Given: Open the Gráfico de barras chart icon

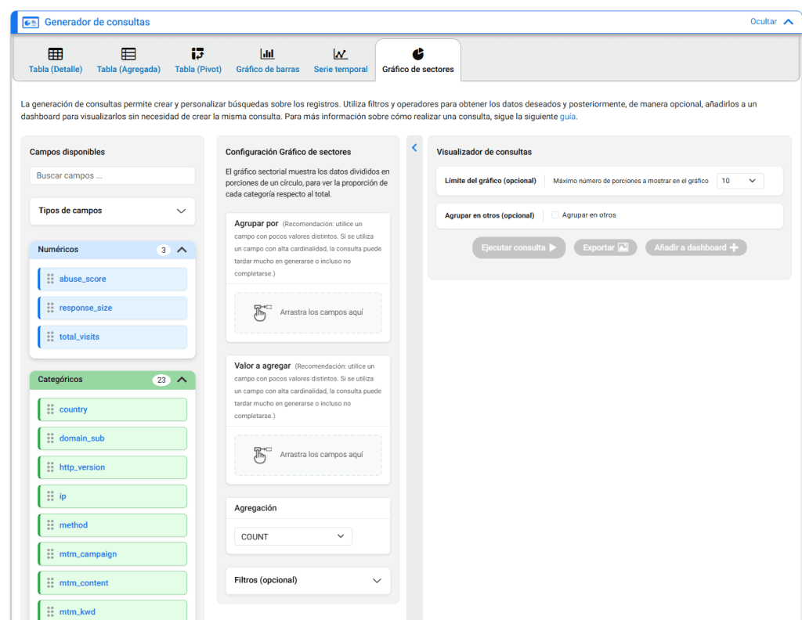Looking at the screenshot, I should click(268, 54).
